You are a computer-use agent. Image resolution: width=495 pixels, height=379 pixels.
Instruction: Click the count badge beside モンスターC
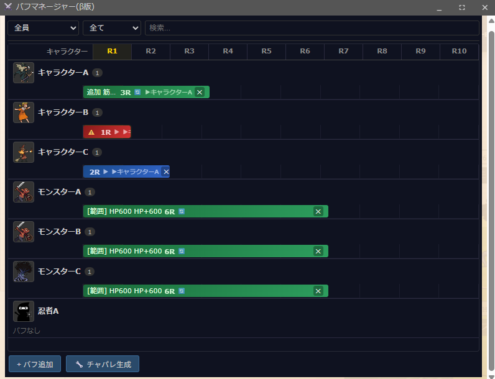(x=90, y=272)
